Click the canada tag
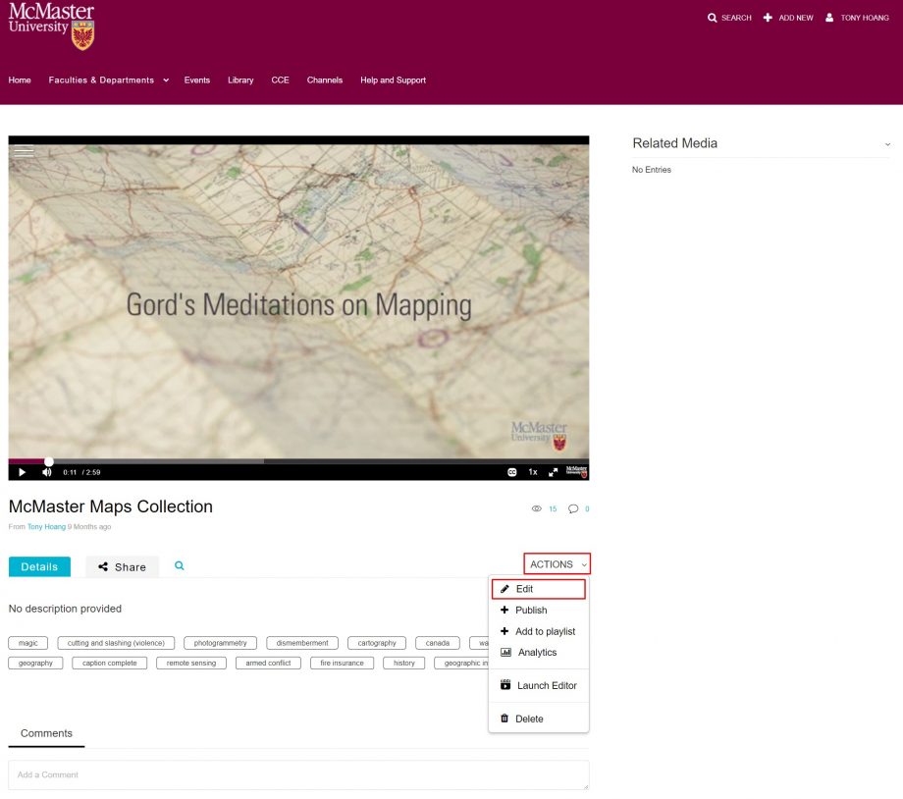903x799 pixels. pos(438,643)
